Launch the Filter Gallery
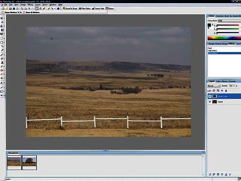 click(x=85, y=8)
